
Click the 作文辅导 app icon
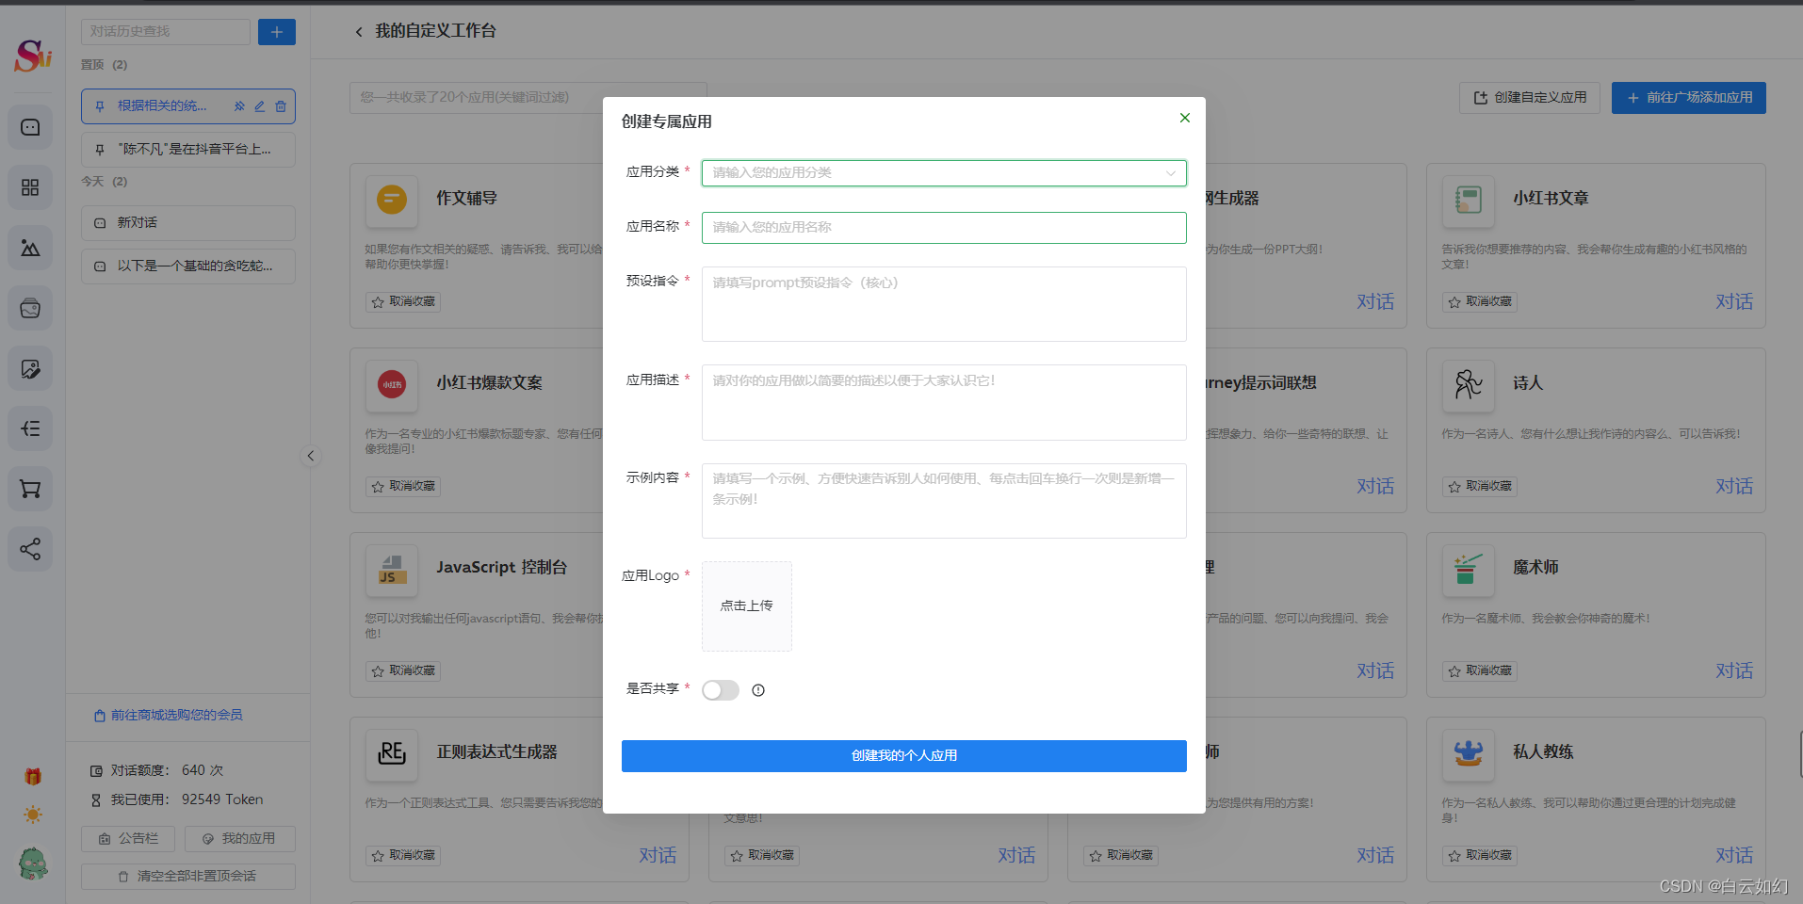pos(392,200)
